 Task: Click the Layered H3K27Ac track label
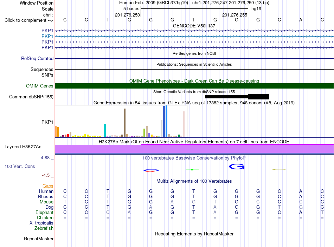[x=23, y=147]
